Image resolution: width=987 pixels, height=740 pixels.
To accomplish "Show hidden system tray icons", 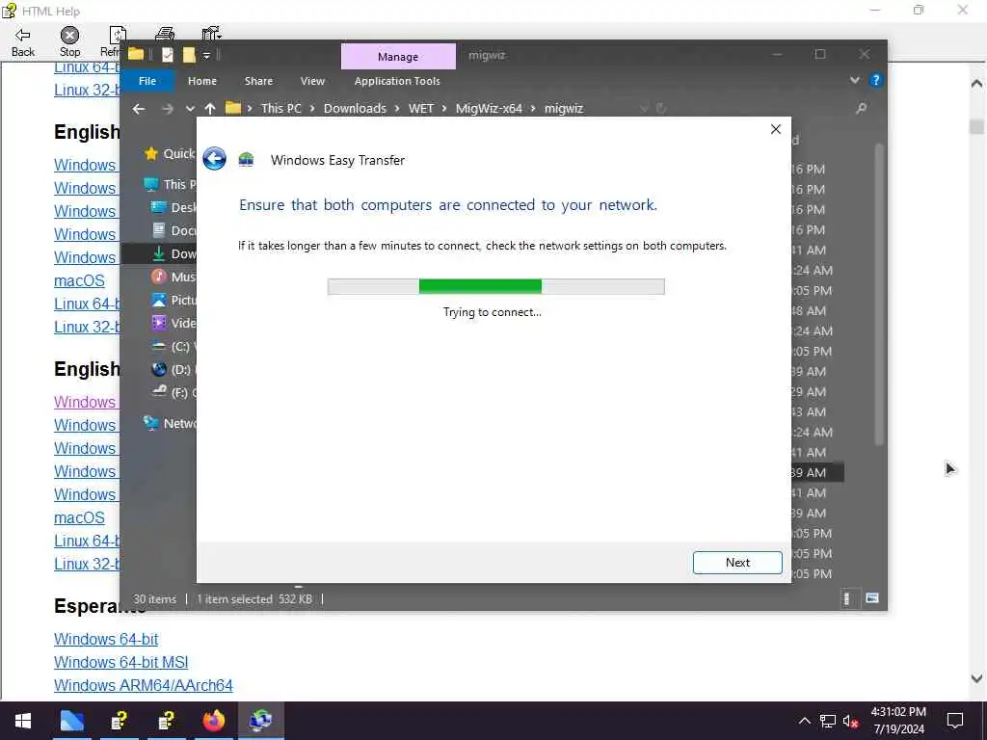I will pyautogui.click(x=805, y=721).
